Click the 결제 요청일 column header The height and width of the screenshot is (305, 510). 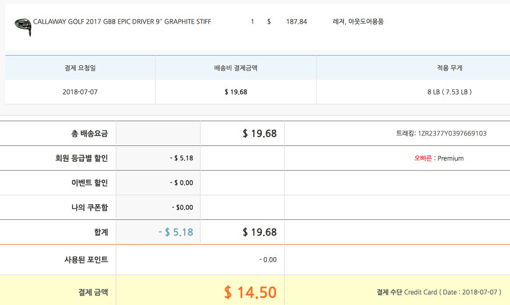point(80,68)
